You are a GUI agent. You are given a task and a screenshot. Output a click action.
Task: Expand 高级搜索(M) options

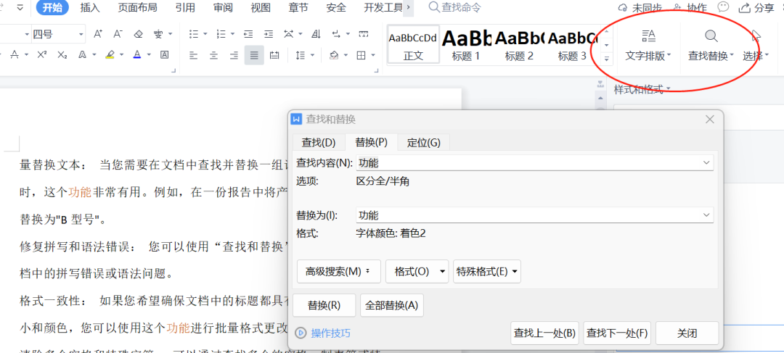pos(339,272)
